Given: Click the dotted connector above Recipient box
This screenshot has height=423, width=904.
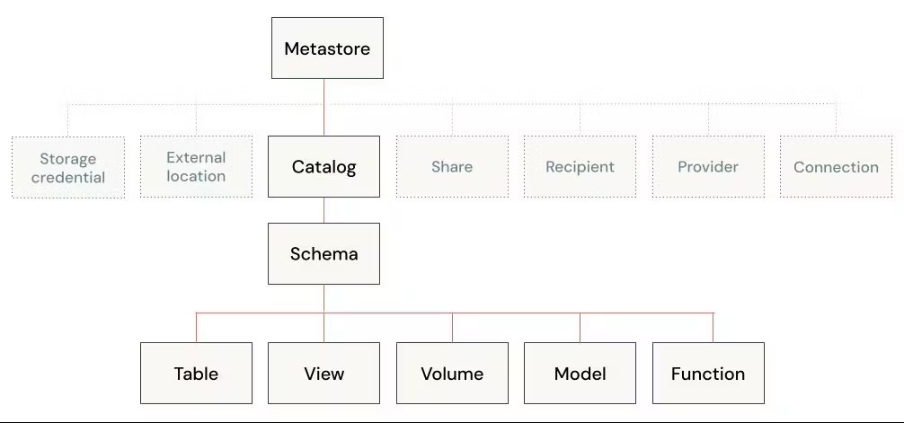Looking at the screenshot, I should point(581,120).
